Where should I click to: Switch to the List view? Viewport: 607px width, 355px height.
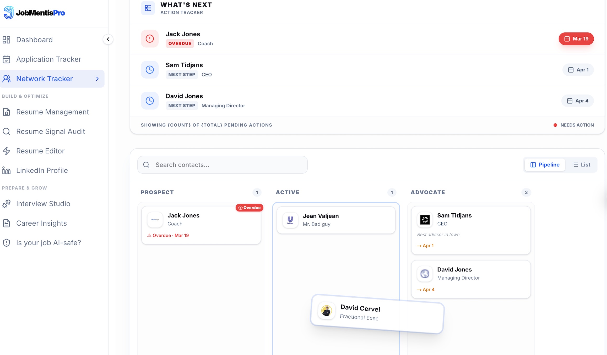click(582, 165)
